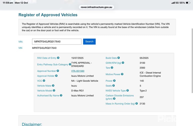The image size is (193, 126).
Task: Open approval link VTA-051560
Action: click(78, 71)
